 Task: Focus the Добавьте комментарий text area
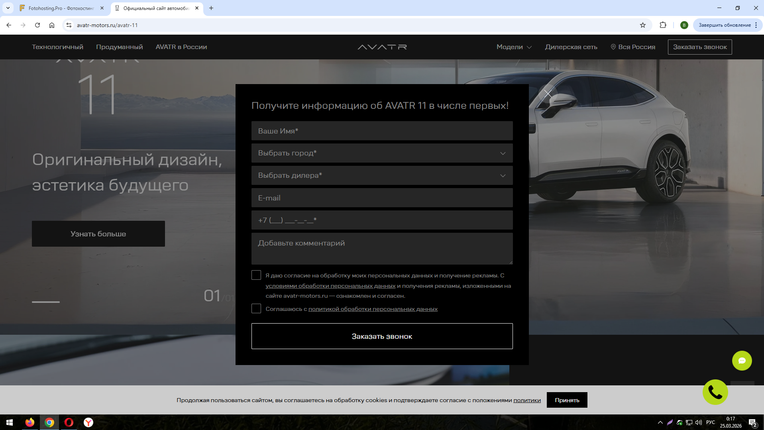point(382,249)
